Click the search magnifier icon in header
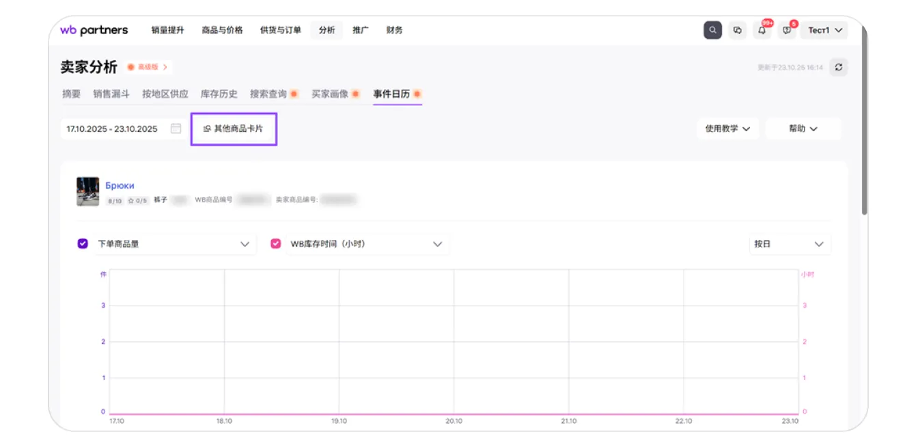918x447 pixels. (x=712, y=30)
